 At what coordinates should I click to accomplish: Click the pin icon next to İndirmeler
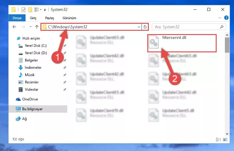point(65,68)
